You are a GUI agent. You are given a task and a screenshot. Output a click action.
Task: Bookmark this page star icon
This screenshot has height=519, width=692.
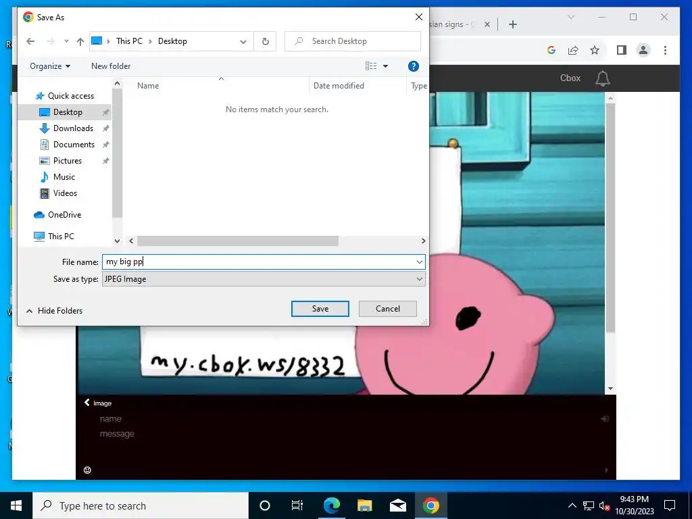point(595,50)
